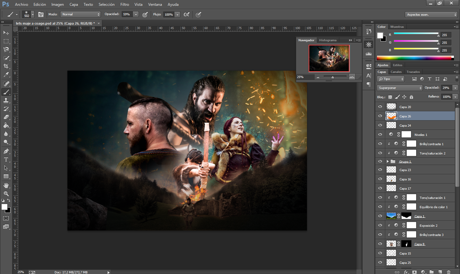Switch to the Histograma tab
460x274 pixels.
click(328, 40)
